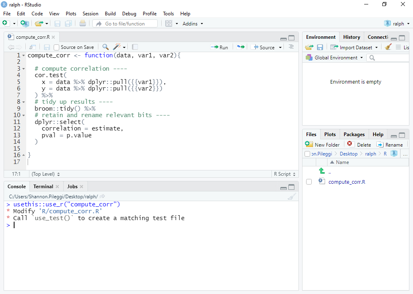413x294 pixels.
Task: Click the Find/Replace magnifier icon
Action: (x=106, y=47)
